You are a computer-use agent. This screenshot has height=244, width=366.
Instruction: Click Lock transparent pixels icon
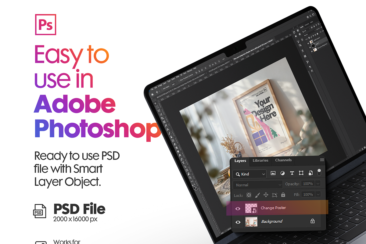tap(249, 195)
